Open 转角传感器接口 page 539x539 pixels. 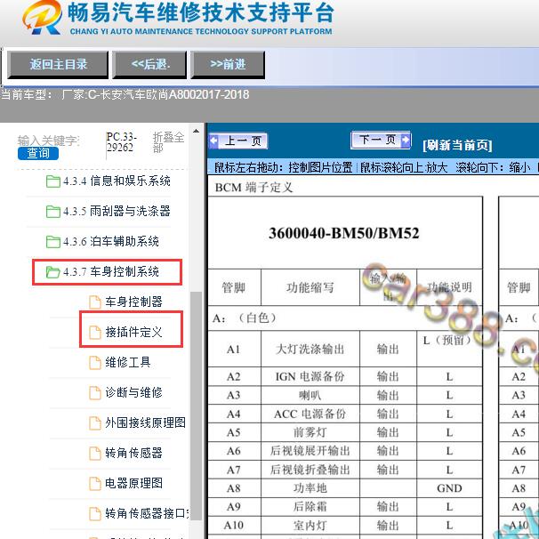pyautogui.click(x=147, y=513)
